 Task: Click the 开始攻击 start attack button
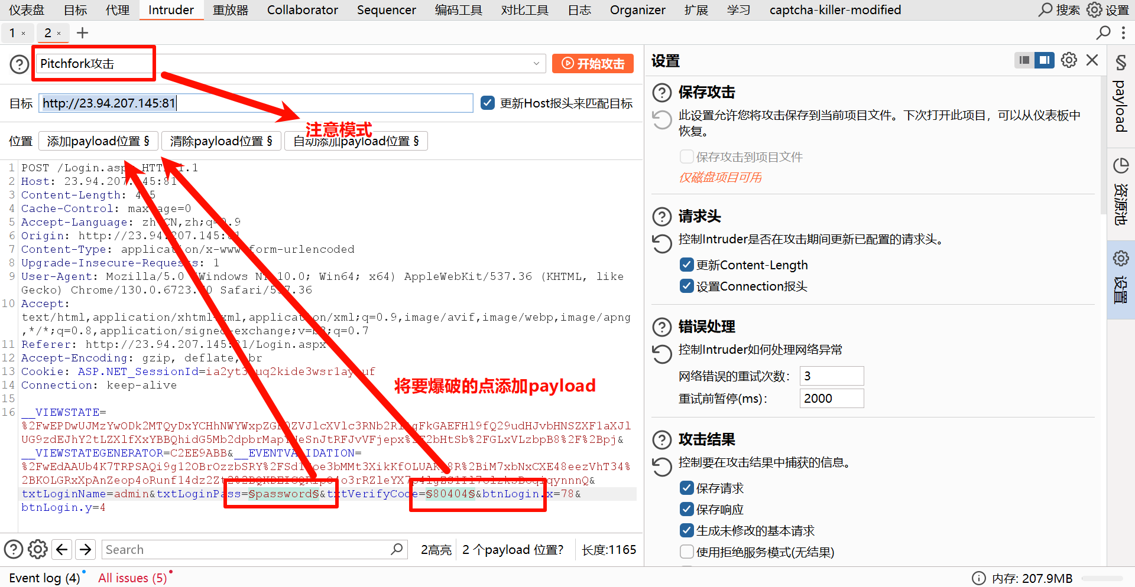tap(592, 64)
